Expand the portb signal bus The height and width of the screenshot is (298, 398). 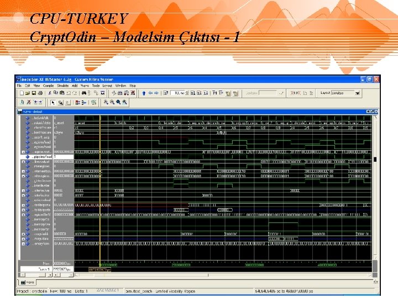23,210
